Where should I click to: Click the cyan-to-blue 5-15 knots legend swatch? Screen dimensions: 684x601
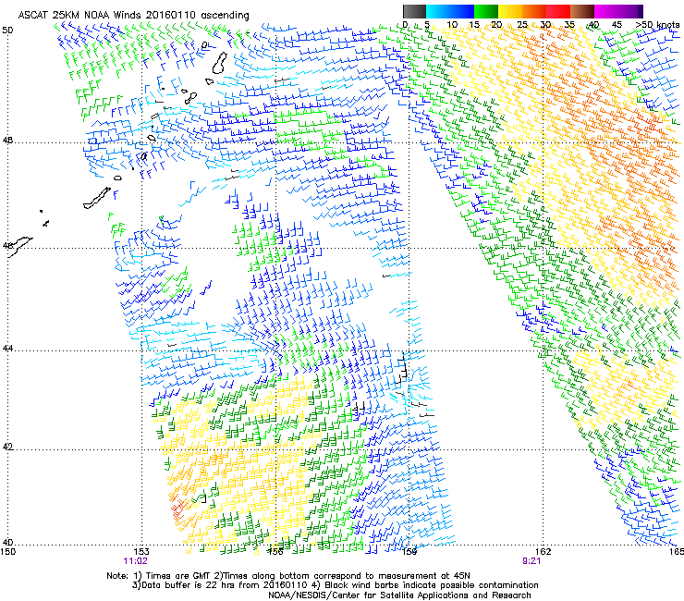click(450, 11)
